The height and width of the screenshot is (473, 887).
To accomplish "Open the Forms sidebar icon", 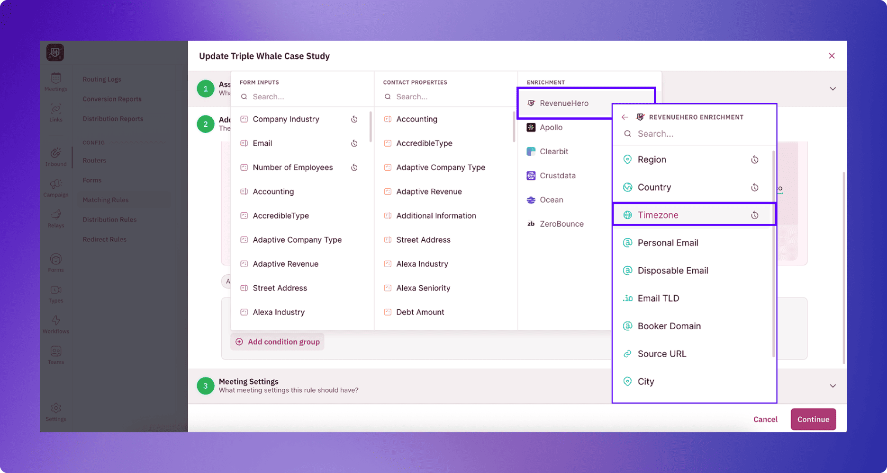I will point(56,263).
